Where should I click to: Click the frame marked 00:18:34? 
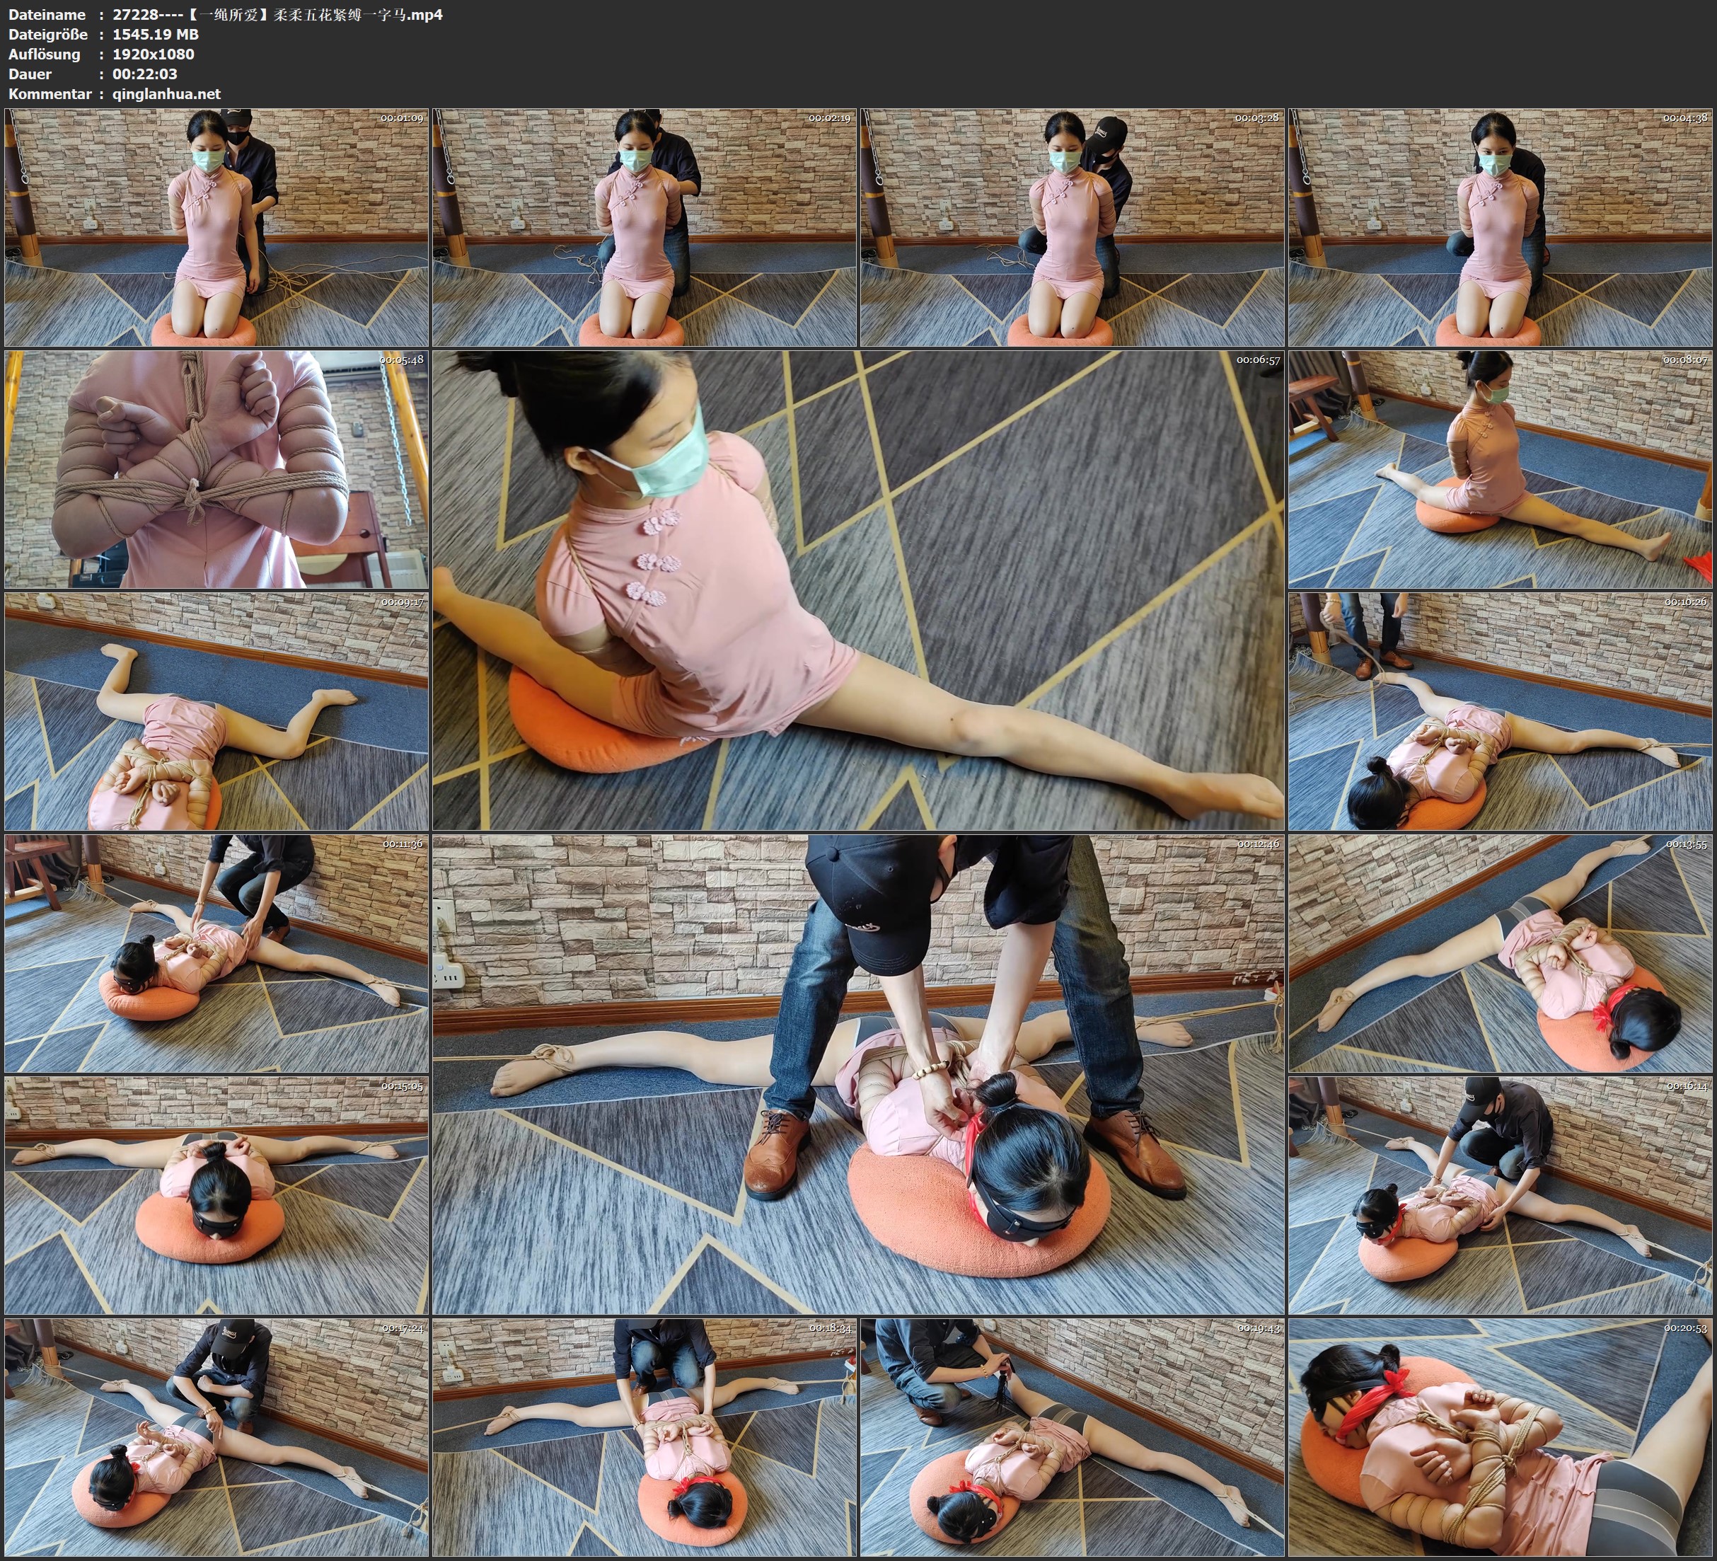(644, 1437)
